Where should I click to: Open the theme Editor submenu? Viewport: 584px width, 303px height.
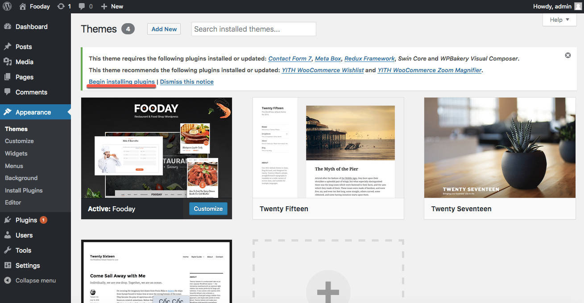13,202
